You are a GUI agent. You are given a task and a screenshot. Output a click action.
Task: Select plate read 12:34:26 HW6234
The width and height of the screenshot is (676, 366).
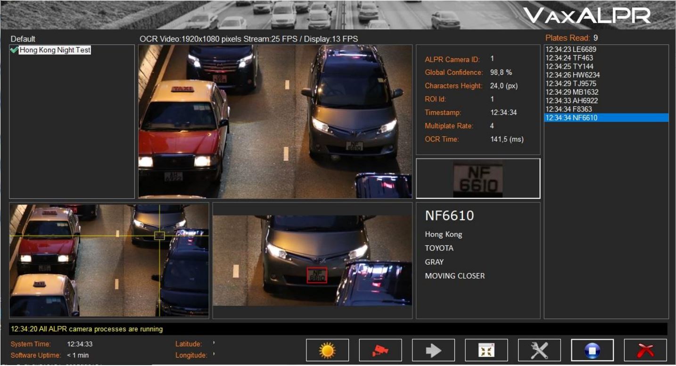coord(572,75)
